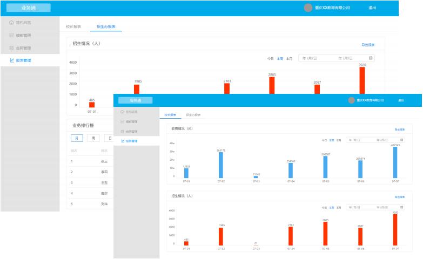This screenshot has height=259, width=423.
Task: Select 本月 filter in 收费情况 chart
Action: [339, 140]
